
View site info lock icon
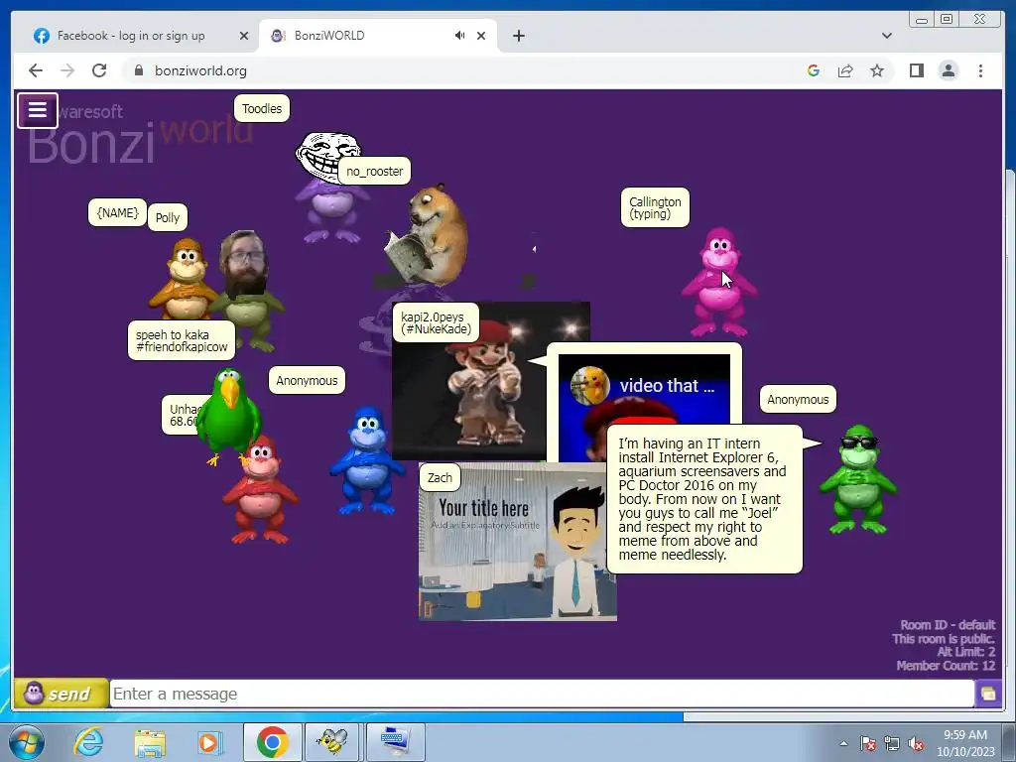(x=138, y=70)
